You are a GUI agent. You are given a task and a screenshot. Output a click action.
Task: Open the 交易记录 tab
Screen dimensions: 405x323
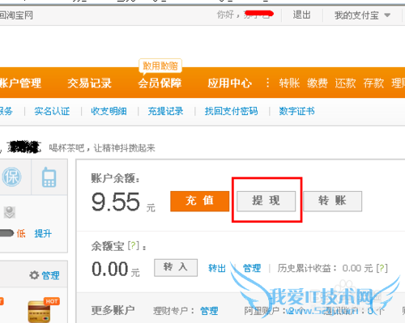point(89,83)
